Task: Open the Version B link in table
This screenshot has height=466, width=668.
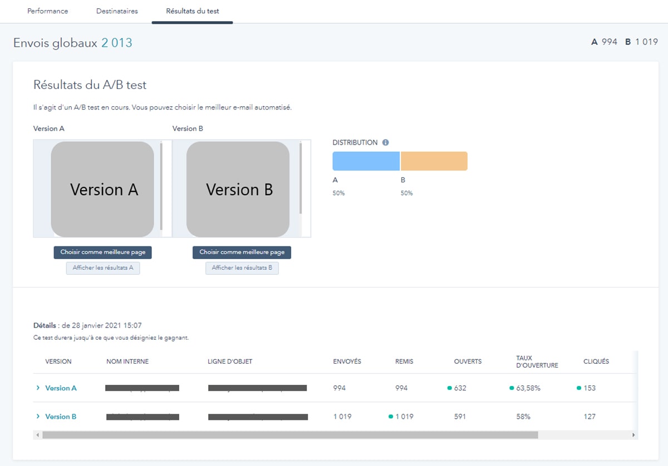Action: [x=61, y=416]
